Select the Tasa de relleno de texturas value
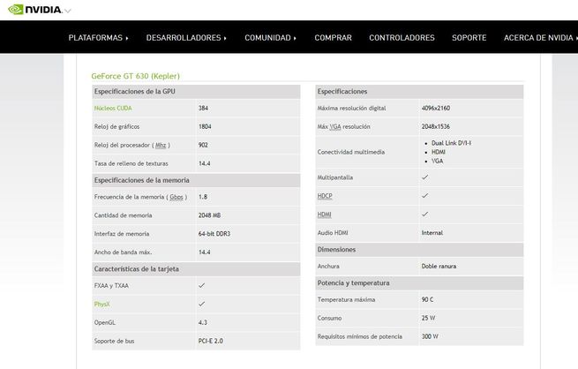 [204, 163]
